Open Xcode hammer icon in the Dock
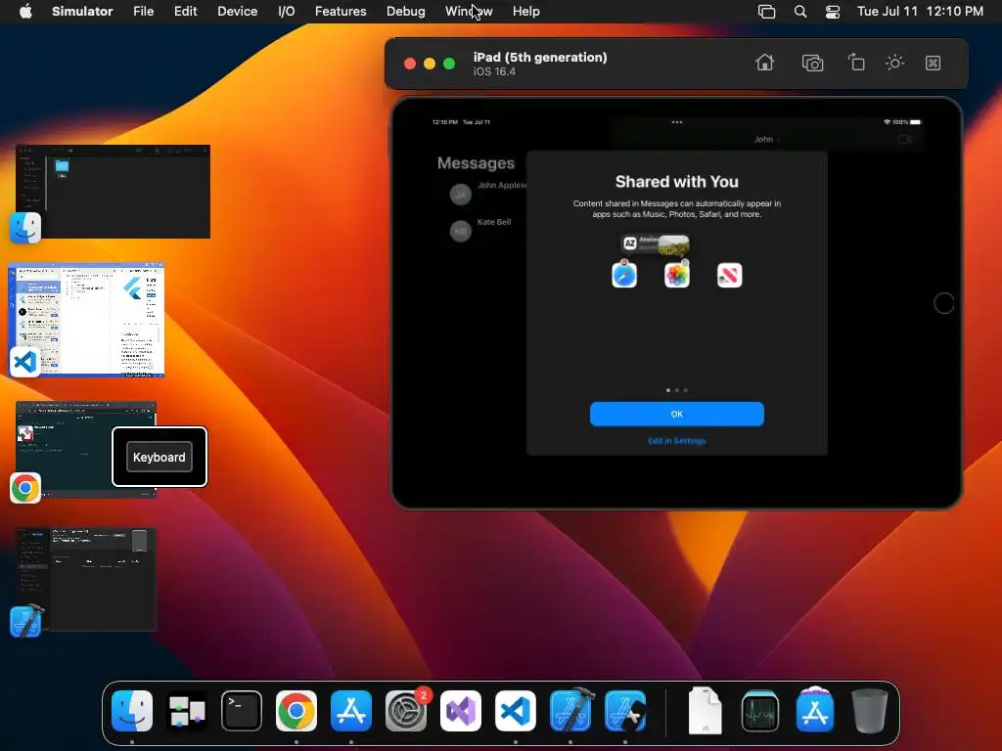The height and width of the screenshot is (751, 1002). [x=570, y=710]
